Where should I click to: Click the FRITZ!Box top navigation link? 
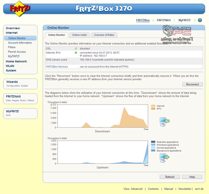[143, 20]
